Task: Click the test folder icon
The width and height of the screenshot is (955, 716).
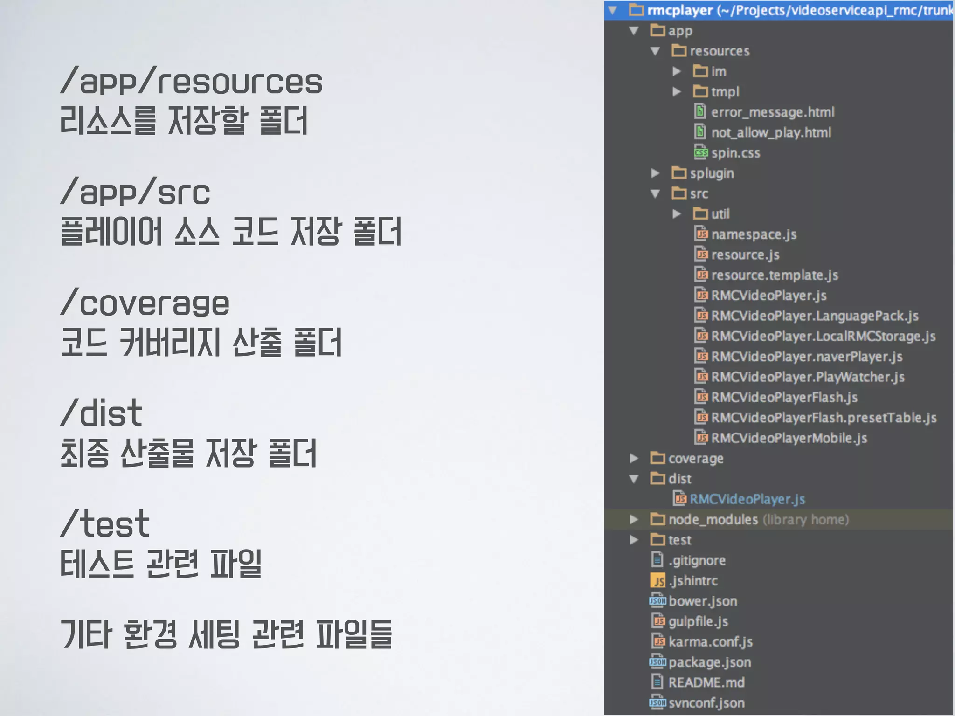Action: (657, 539)
